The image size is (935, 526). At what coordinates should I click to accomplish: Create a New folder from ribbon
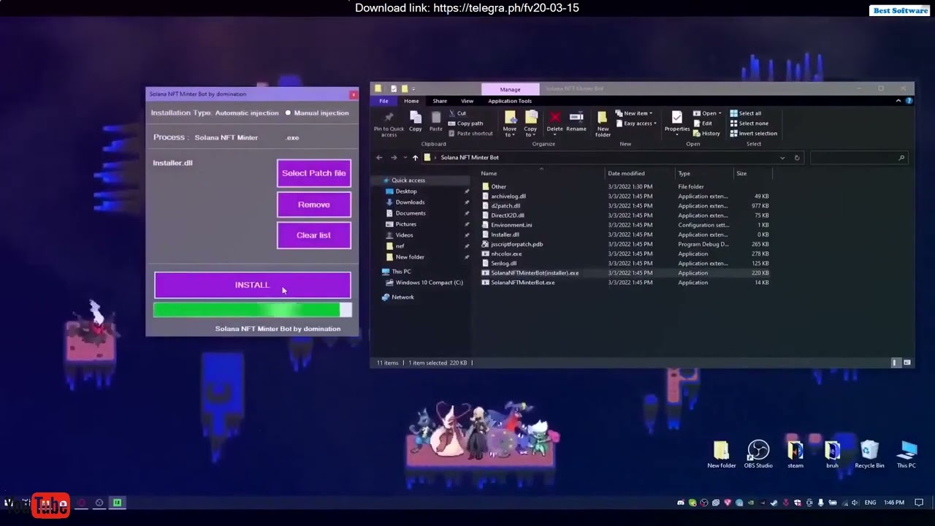coord(603,123)
